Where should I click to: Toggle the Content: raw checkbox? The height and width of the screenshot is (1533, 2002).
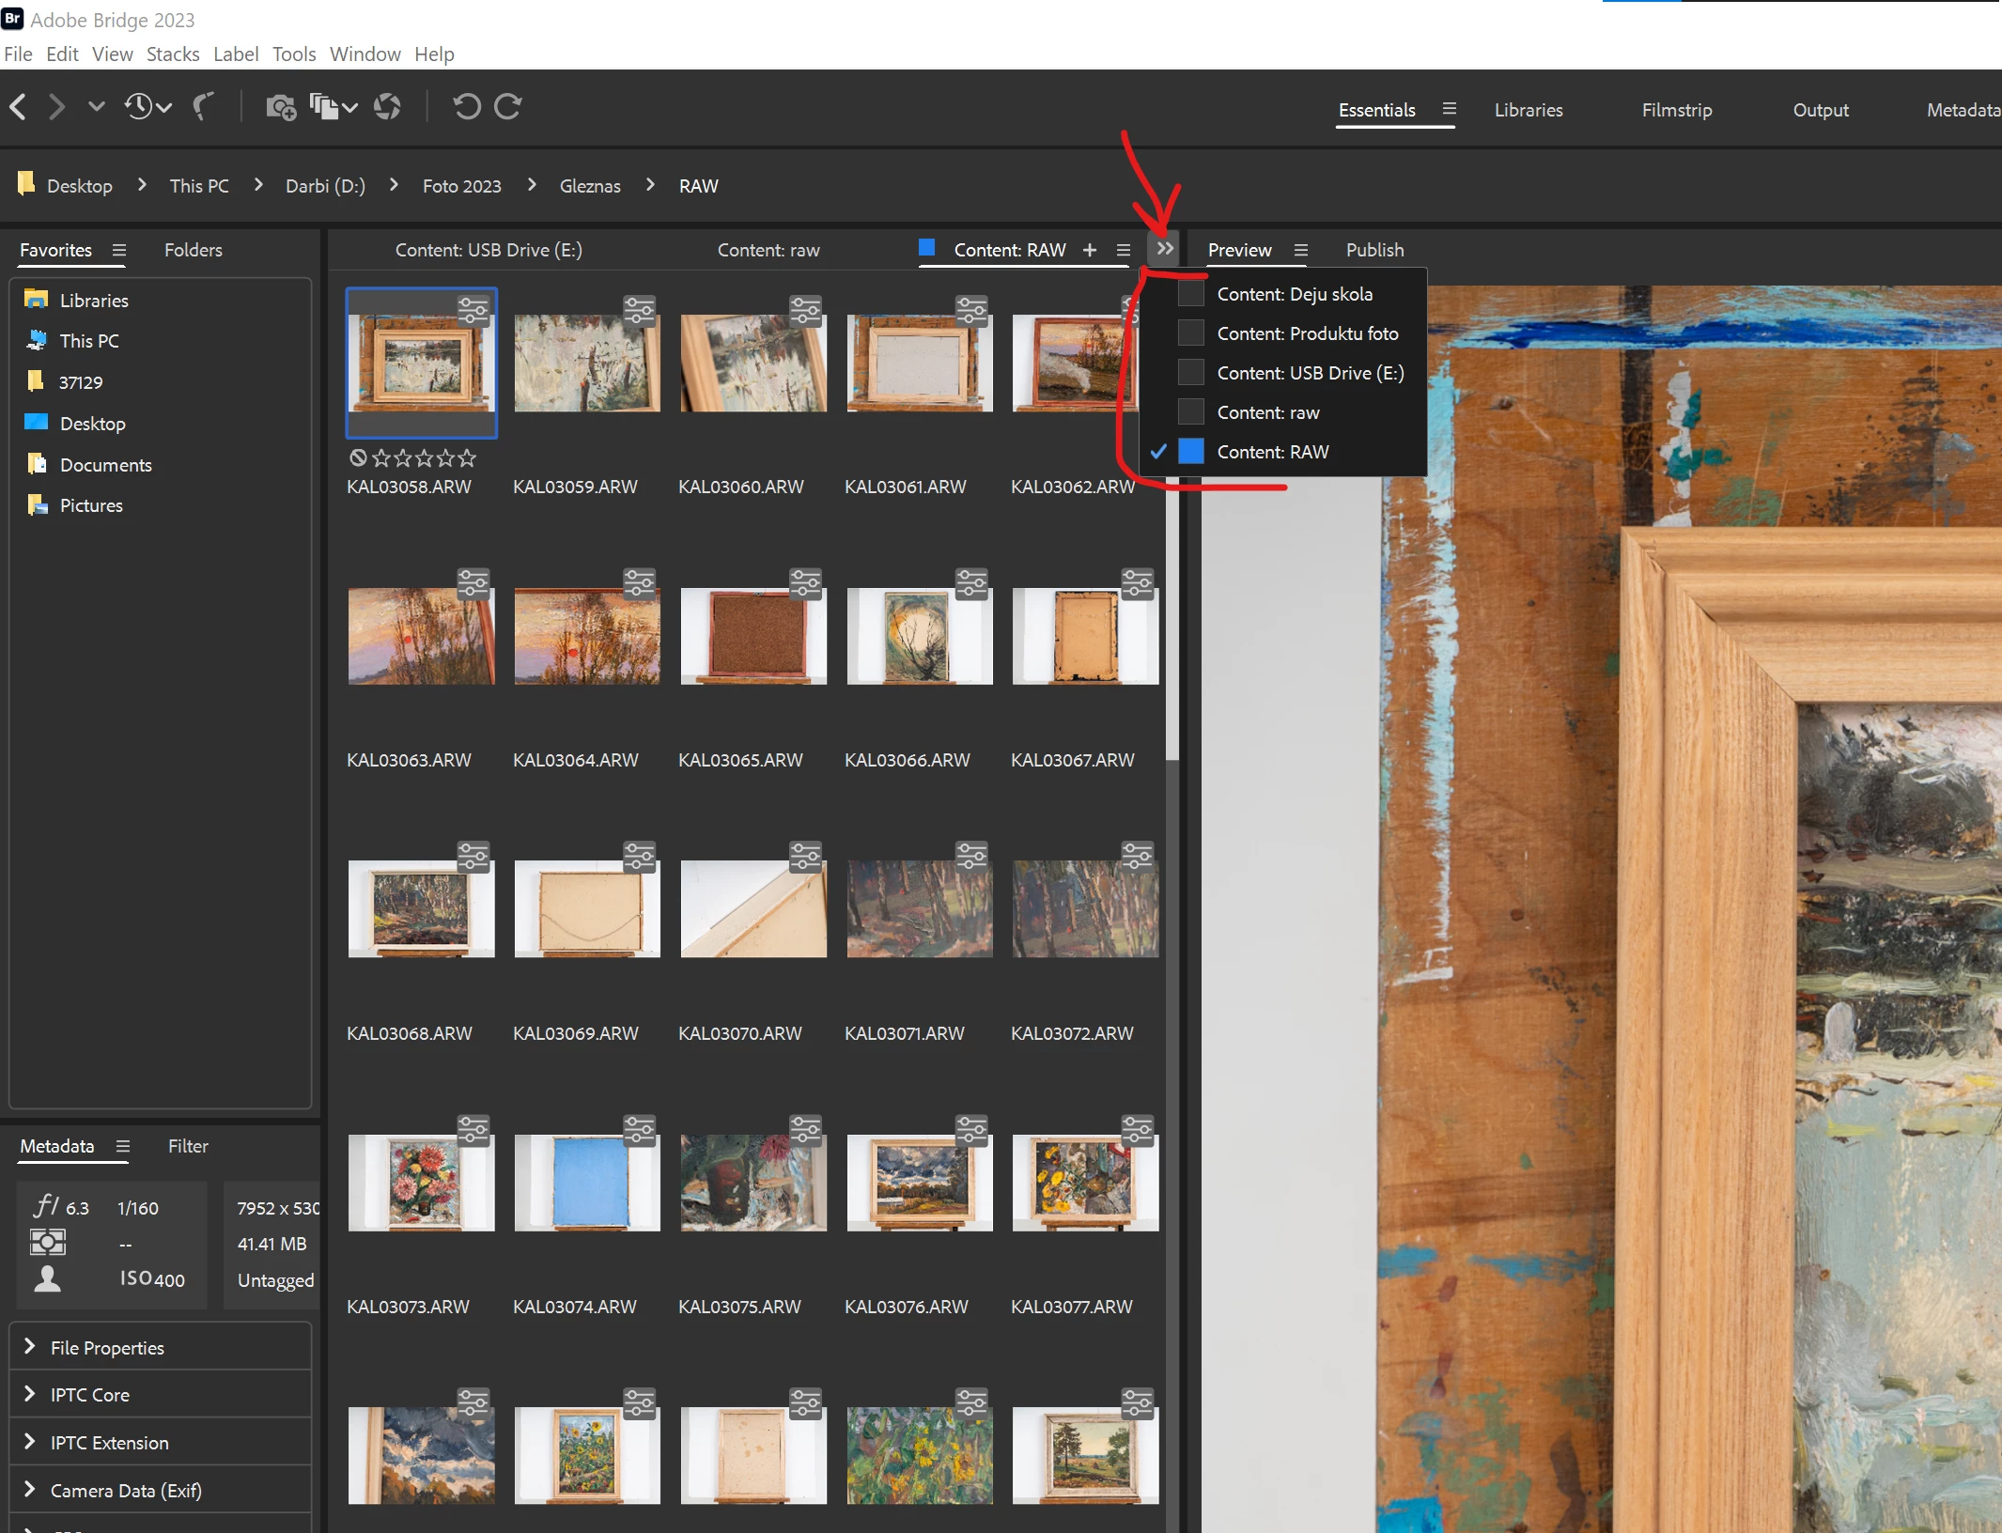coord(1190,412)
